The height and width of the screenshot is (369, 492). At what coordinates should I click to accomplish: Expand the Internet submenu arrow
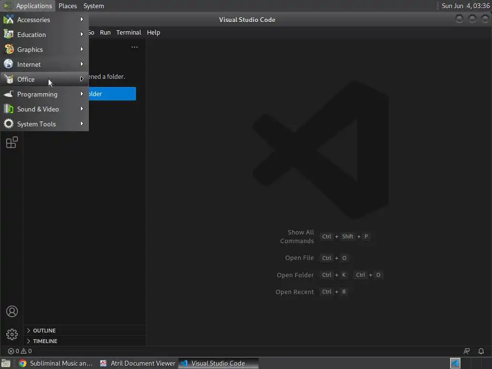pyautogui.click(x=82, y=64)
